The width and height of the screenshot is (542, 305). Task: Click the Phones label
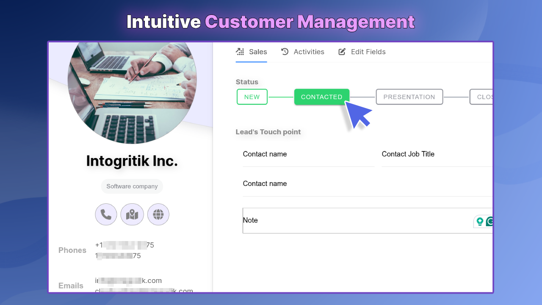coord(72,250)
